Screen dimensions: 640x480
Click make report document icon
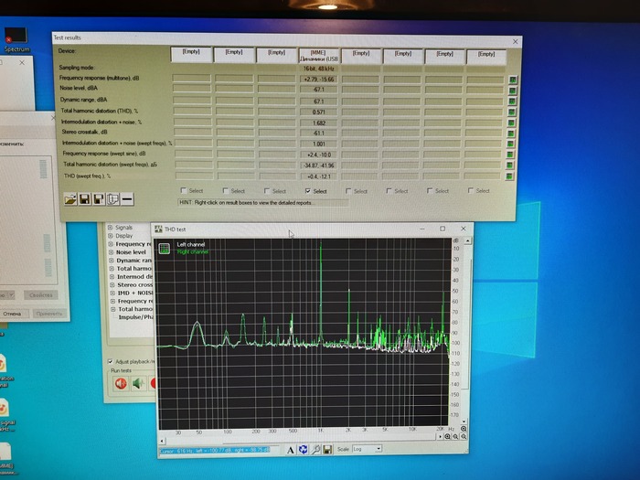pos(113,199)
